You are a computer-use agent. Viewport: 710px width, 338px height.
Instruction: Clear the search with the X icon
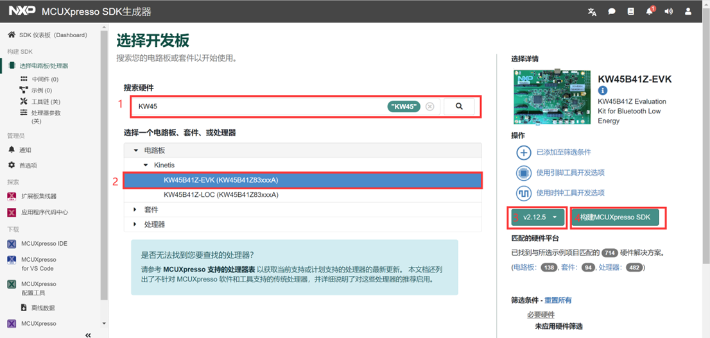point(429,106)
